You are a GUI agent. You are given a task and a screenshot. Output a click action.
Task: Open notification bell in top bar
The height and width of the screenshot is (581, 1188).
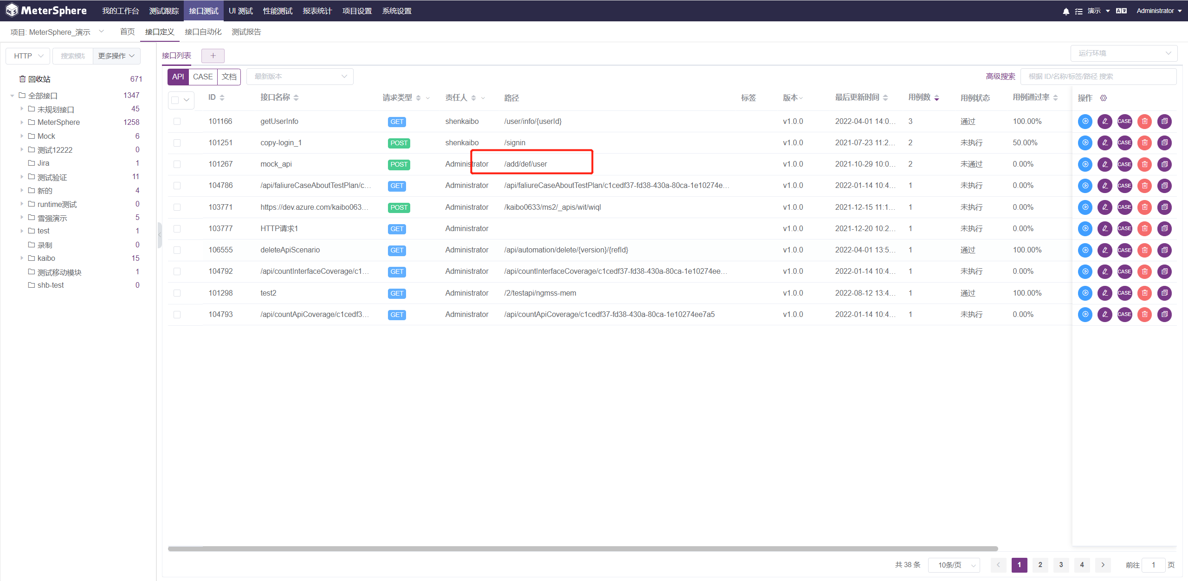pos(1066,11)
